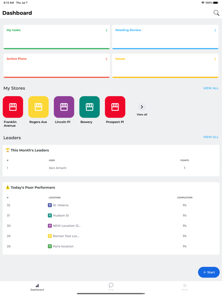Click the warning icon beside Today's Poor Performers
This screenshot has width=222, height=296.
[8, 187]
